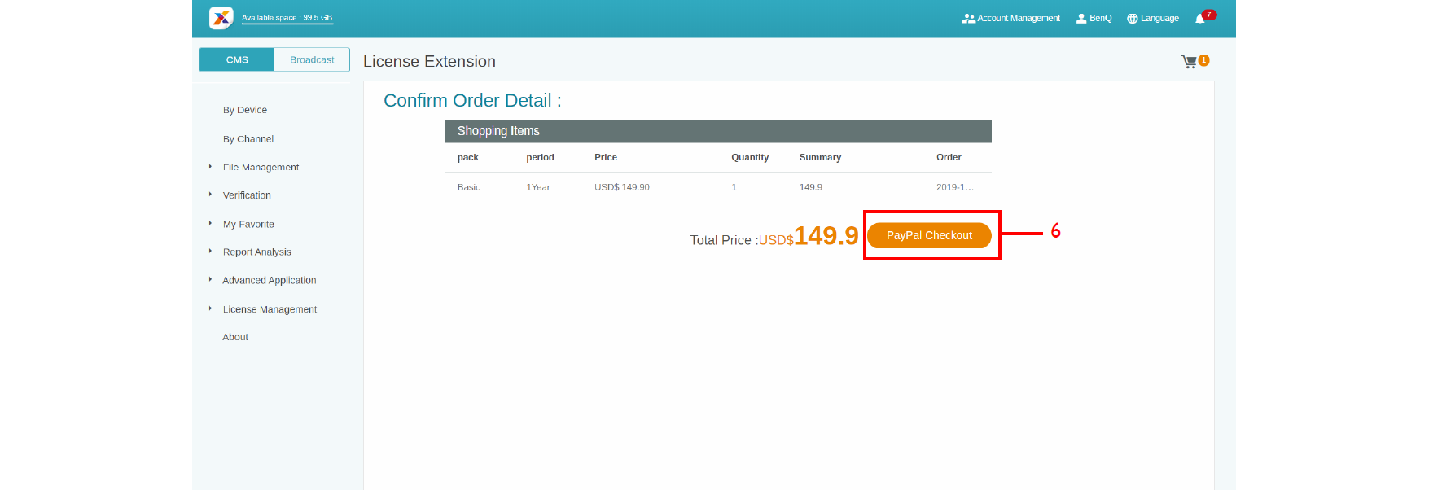Expand the My Favorite menu
The height and width of the screenshot is (490, 1442).
(248, 224)
